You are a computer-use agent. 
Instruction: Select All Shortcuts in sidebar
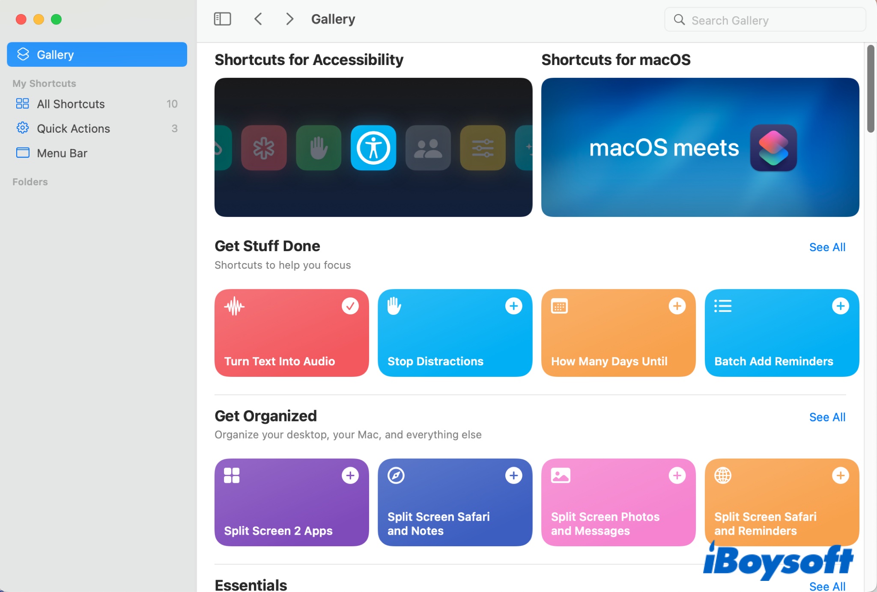click(x=70, y=104)
